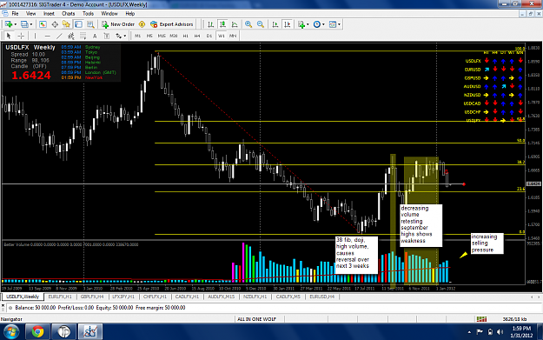The width and height of the screenshot is (543, 340).
Task: Expand the Indicators dropdown arrow
Action: click(308, 24)
